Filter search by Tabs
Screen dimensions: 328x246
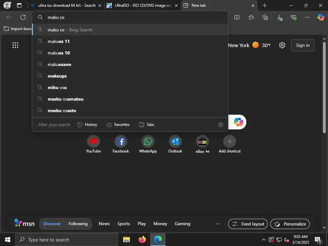(x=146, y=125)
